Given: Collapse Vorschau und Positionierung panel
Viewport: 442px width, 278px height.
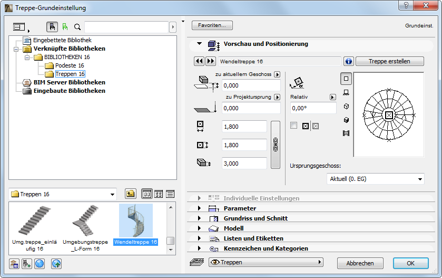Looking at the screenshot, I should 200,44.
